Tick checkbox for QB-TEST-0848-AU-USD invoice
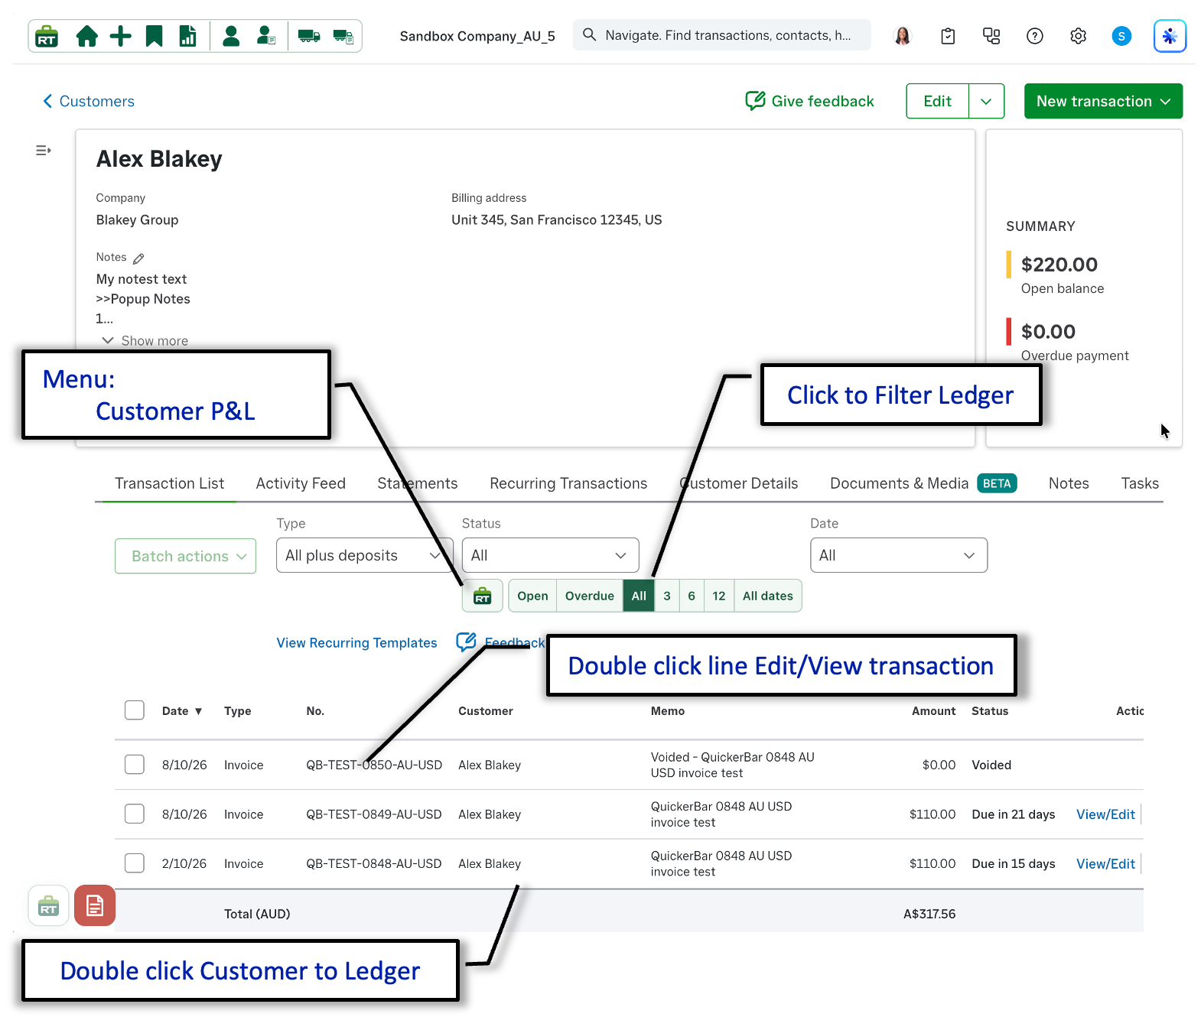The width and height of the screenshot is (1201, 1017). (135, 863)
